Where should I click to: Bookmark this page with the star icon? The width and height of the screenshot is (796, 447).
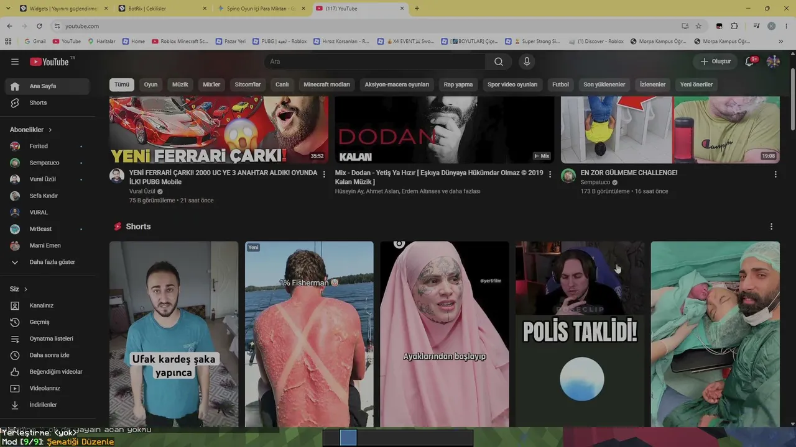[x=698, y=26]
